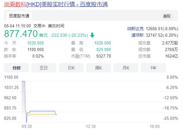This screenshot has width=183, height=131.
Task: Click the 成交量 label
Action: pos(144,43)
